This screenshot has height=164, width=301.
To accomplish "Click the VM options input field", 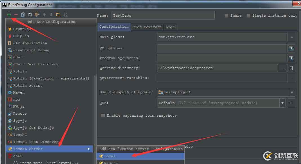I will (x=222, y=48).
